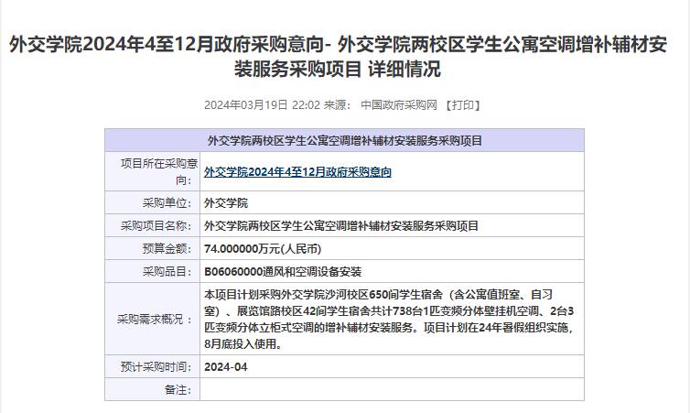Viewport: 690px width, 413px height.
Task: Click the planned purchase date 2024-04
Action: (x=226, y=367)
